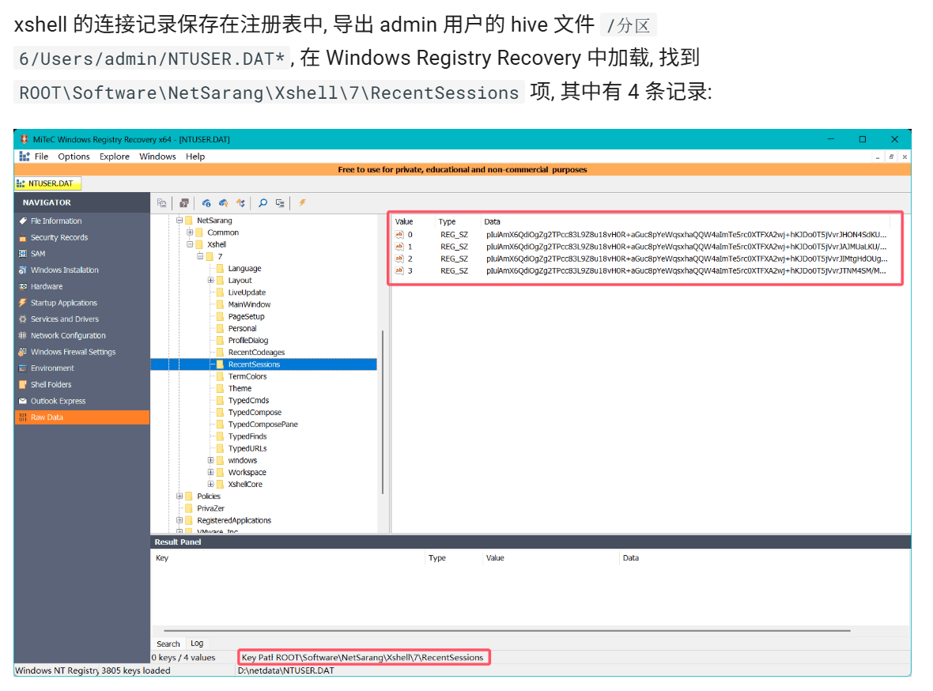Click the Key Path status bar field
933x691 pixels.
[x=364, y=658]
